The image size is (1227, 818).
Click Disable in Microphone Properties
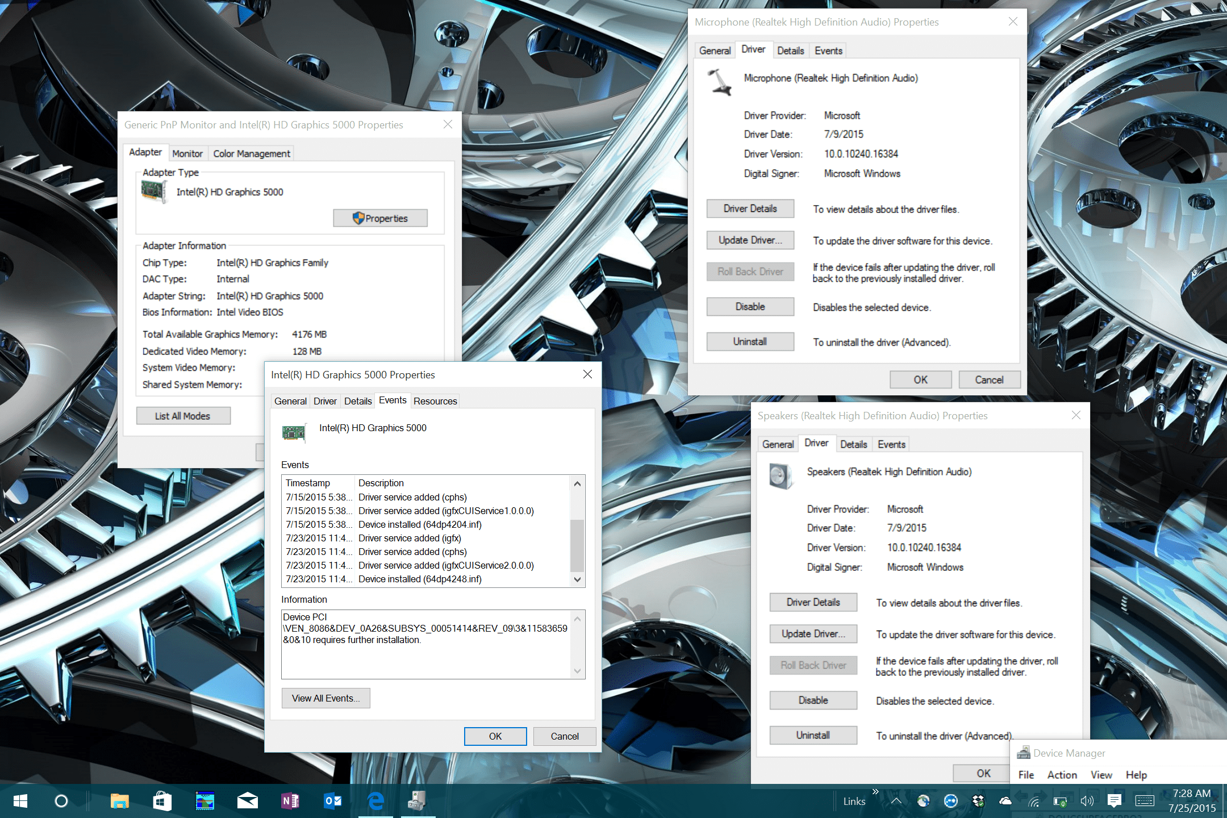pyautogui.click(x=750, y=307)
